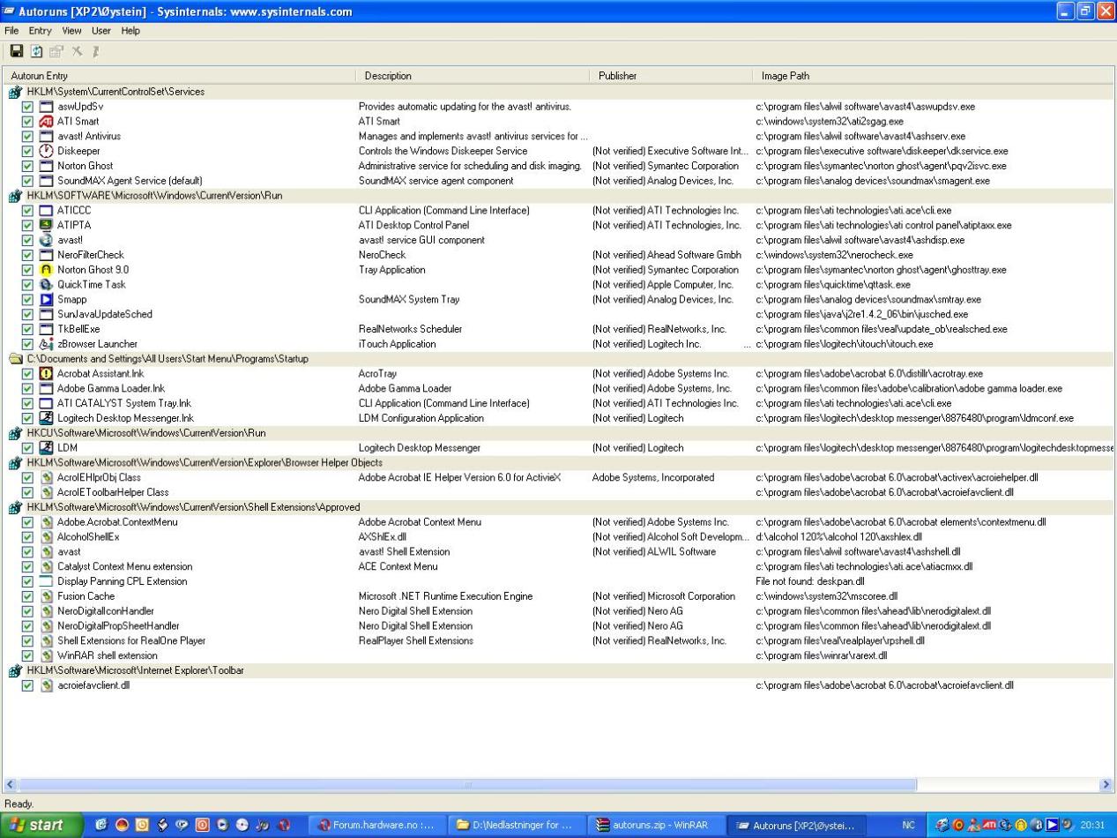Click the ATI Smart entry icon

point(47,121)
